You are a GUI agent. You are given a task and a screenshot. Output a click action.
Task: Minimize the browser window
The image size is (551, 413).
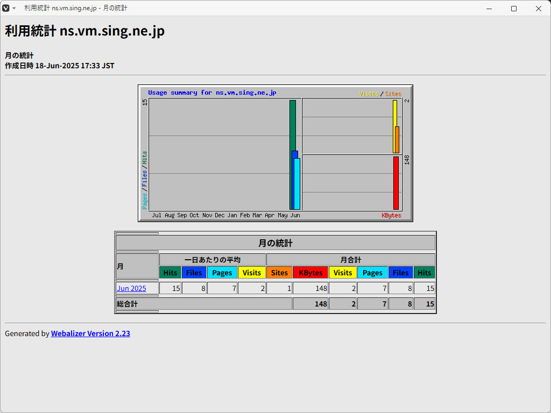point(489,9)
